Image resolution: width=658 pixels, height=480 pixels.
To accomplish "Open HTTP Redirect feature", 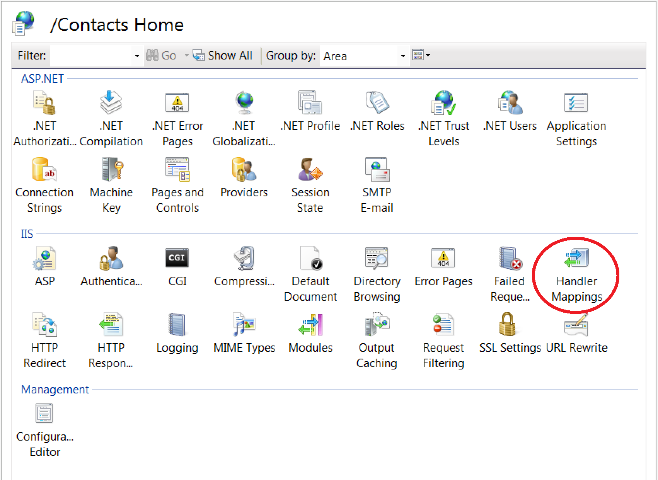I will pyautogui.click(x=44, y=340).
